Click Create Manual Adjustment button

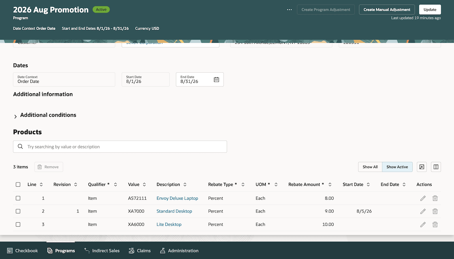click(x=387, y=9)
